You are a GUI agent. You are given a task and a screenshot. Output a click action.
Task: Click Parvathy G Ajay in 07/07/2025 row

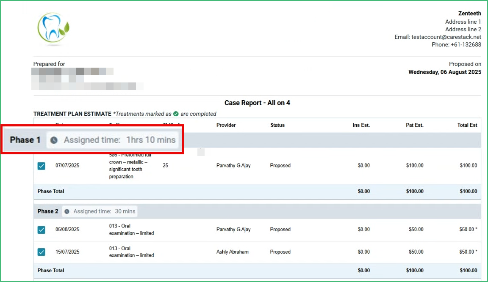pos(233,166)
